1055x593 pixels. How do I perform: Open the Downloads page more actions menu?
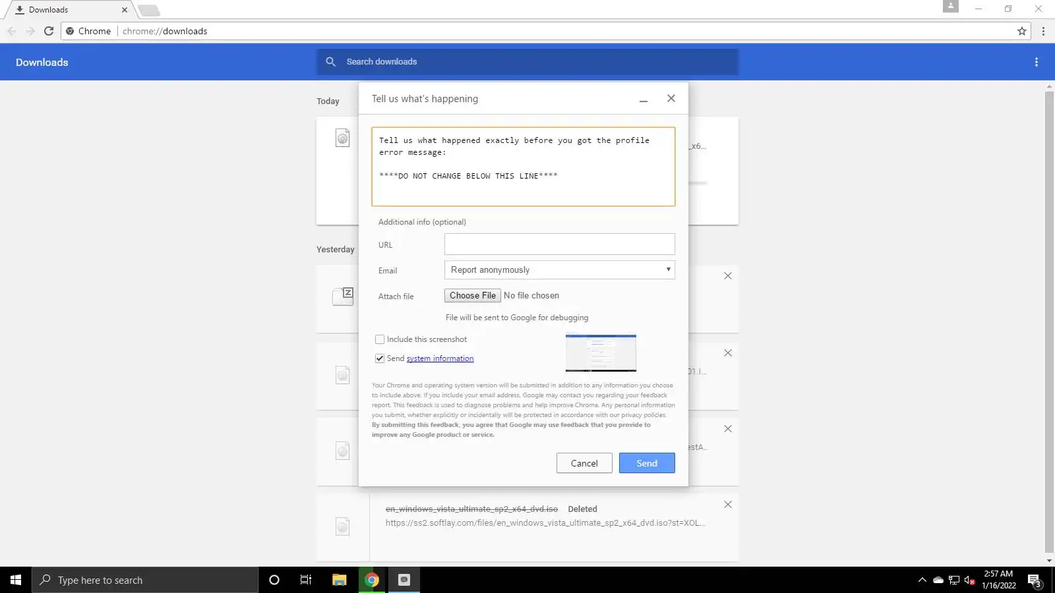(1037, 62)
